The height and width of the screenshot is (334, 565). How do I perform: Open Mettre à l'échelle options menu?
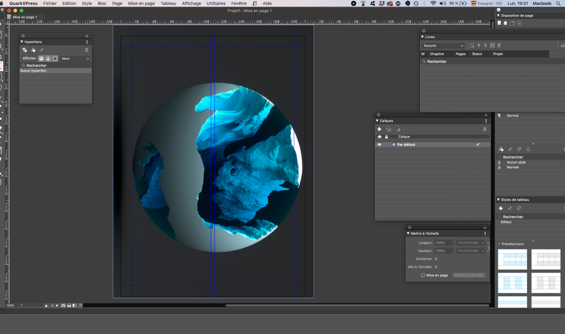pyautogui.click(x=485, y=234)
